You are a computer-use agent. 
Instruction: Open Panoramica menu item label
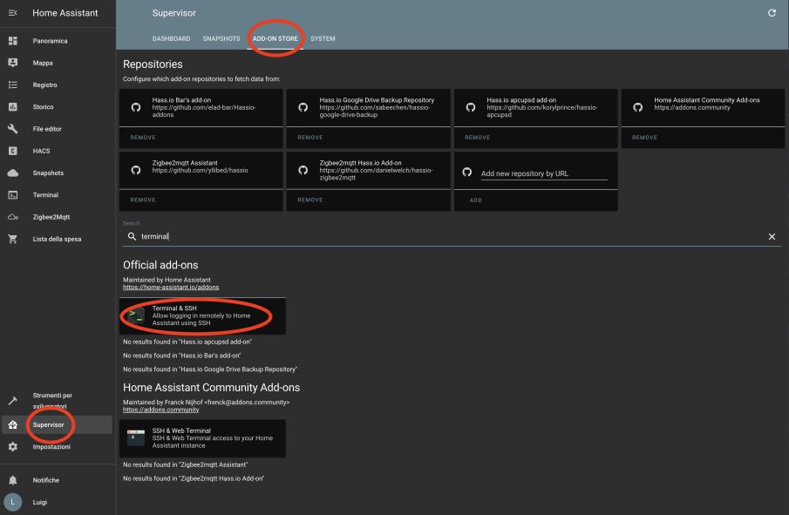50,41
